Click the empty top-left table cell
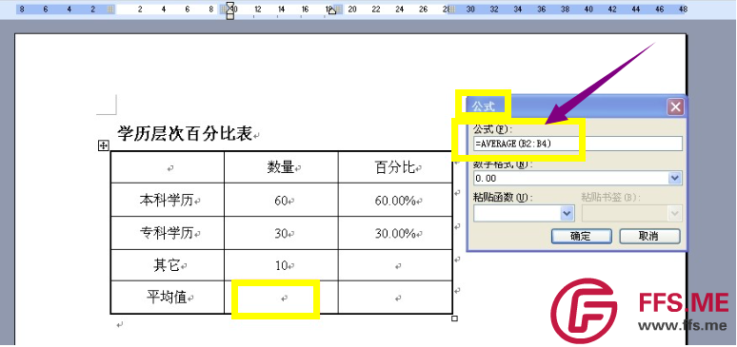737x347 pixels. click(168, 167)
